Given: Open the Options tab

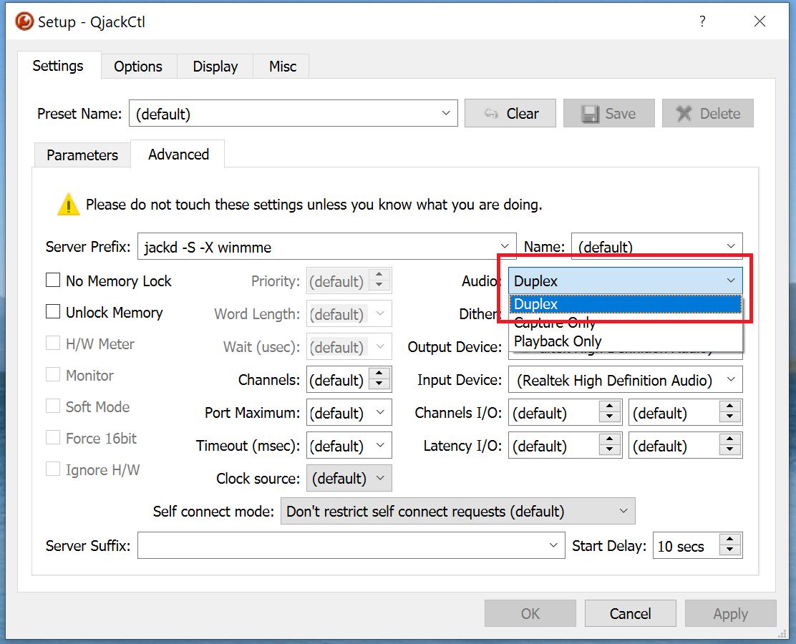Looking at the screenshot, I should click(138, 67).
